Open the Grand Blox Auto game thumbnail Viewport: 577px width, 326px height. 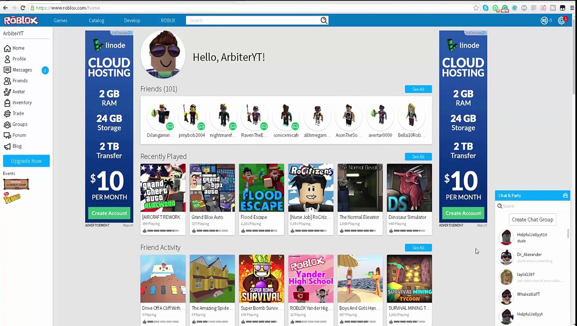tap(212, 187)
